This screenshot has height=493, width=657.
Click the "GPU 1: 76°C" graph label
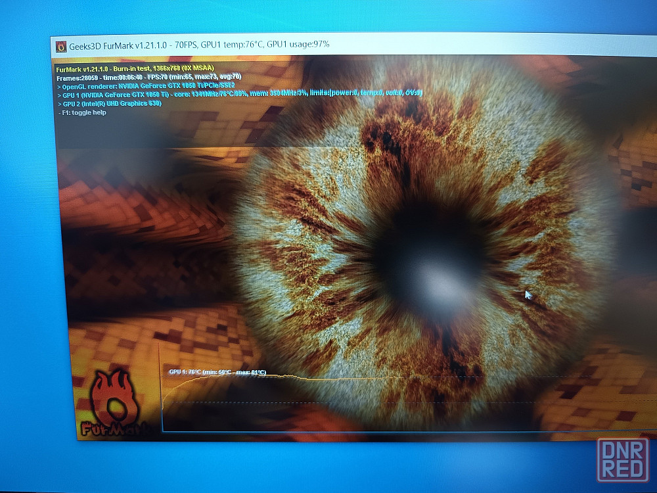(x=185, y=372)
